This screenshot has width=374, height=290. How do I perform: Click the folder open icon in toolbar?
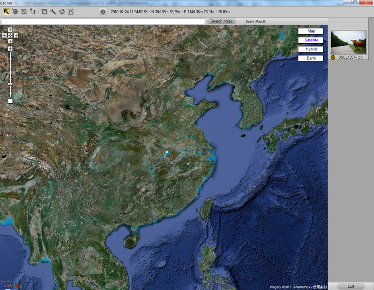click(x=44, y=12)
